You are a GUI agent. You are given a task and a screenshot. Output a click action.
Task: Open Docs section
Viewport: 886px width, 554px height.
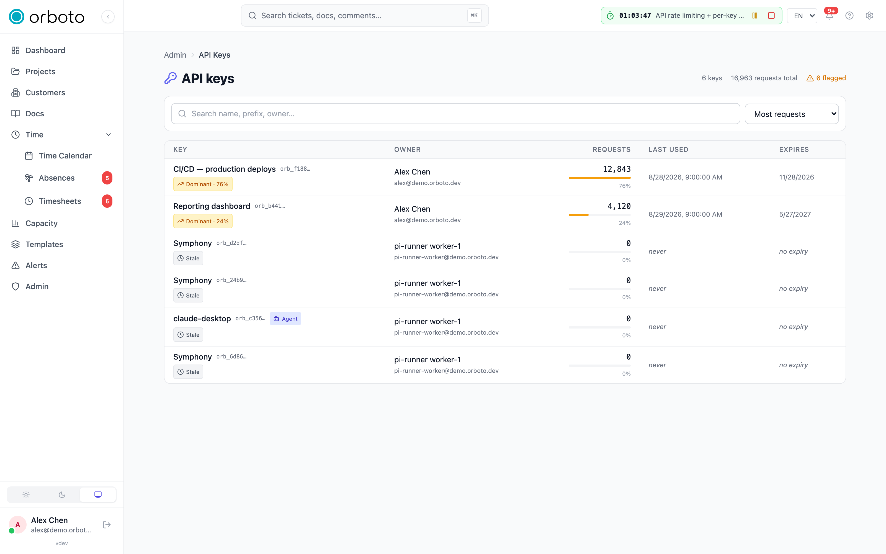(35, 114)
